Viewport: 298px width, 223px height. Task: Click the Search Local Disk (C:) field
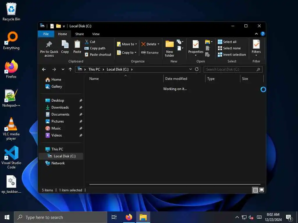pyautogui.click(x=233, y=69)
